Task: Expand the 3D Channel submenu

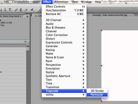Action: tap(64, 20)
